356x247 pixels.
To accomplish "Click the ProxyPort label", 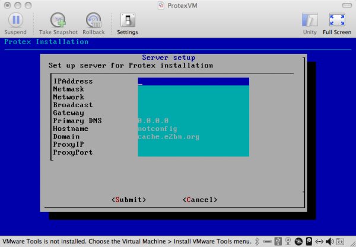I will click(73, 152).
